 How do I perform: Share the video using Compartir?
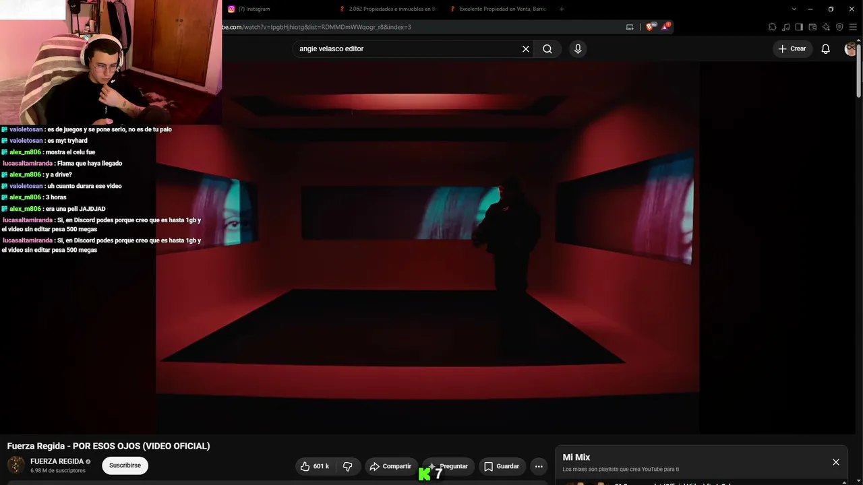[x=390, y=466]
